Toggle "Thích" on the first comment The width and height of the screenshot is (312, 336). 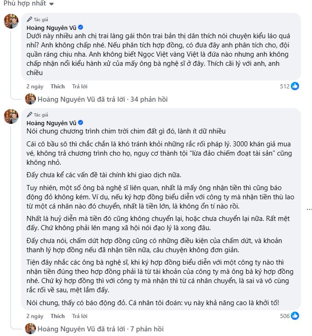58,87
